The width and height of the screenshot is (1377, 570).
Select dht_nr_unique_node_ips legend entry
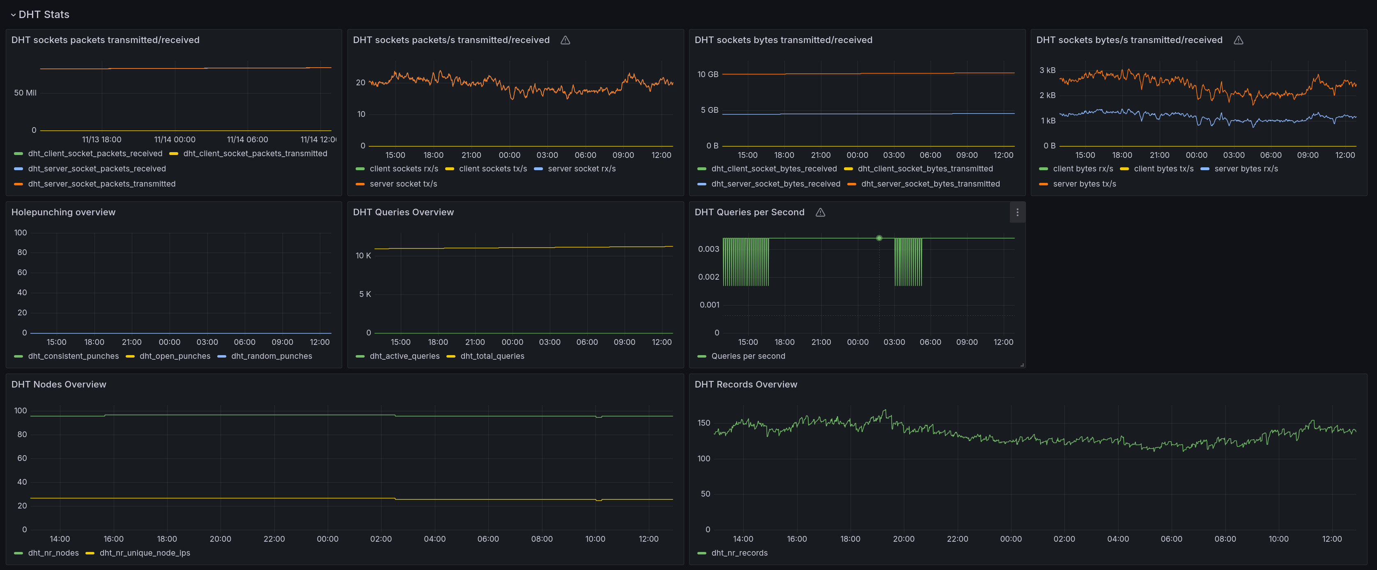(144, 553)
